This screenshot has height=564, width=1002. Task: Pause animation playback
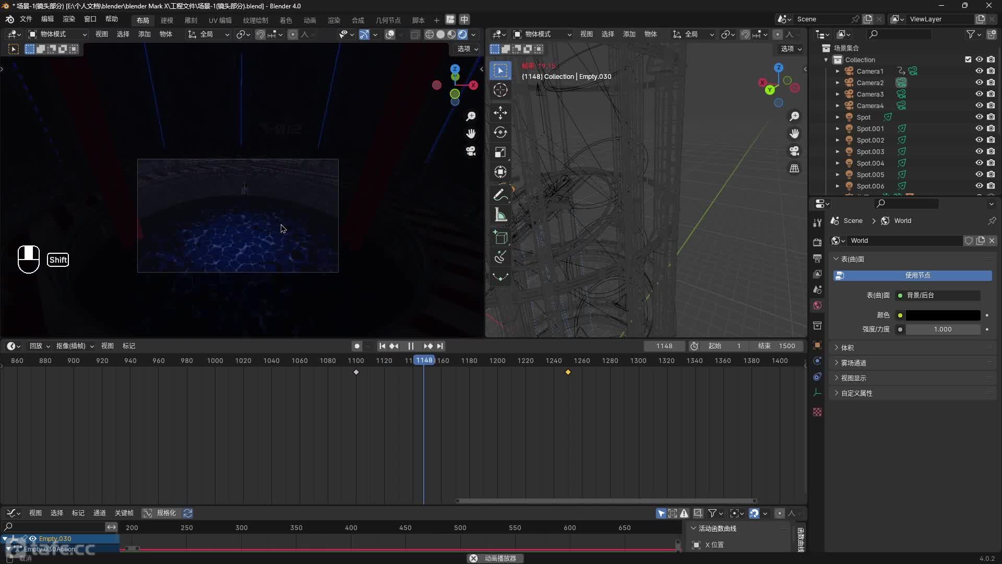pos(411,346)
